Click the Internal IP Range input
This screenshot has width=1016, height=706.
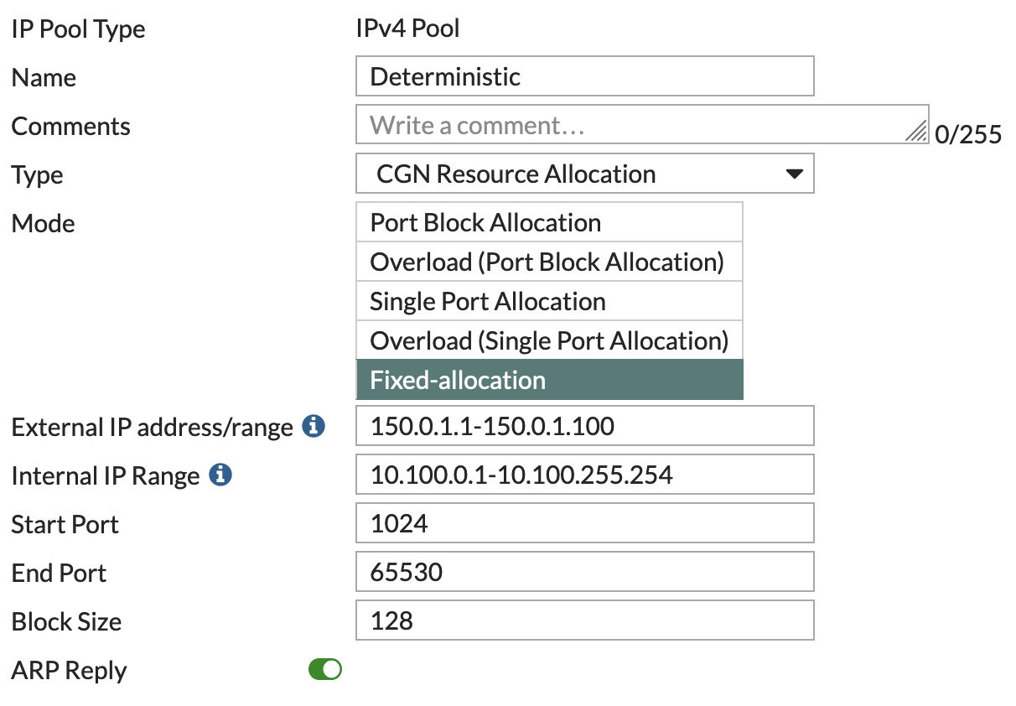585,475
